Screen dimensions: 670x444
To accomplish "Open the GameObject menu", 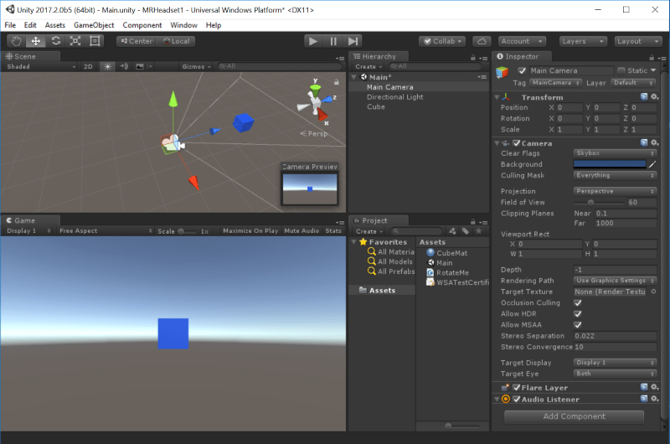I will (x=94, y=25).
